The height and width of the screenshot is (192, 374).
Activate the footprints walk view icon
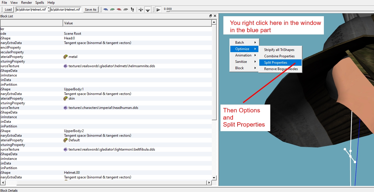tap(132, 9)
